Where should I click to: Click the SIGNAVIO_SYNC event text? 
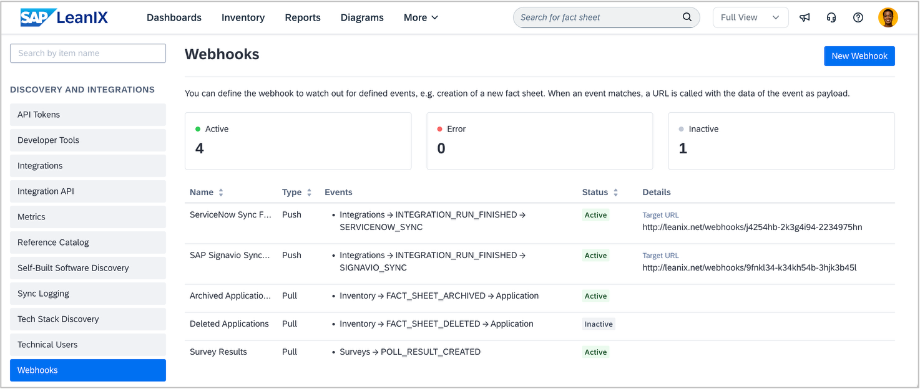click(x=373, y=267)
